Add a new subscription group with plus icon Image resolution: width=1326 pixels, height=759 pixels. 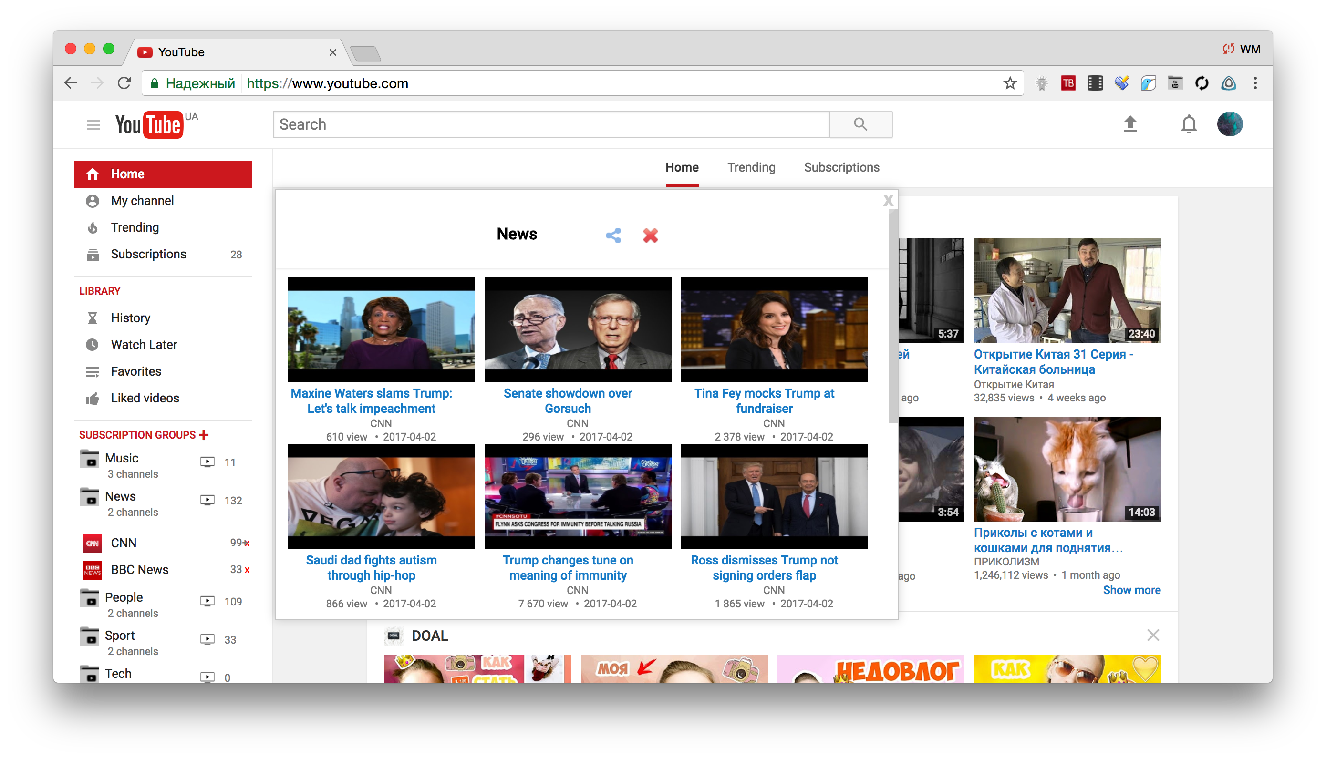204,434
